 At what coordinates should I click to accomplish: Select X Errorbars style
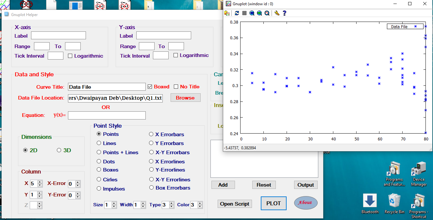tap(151, 134)
